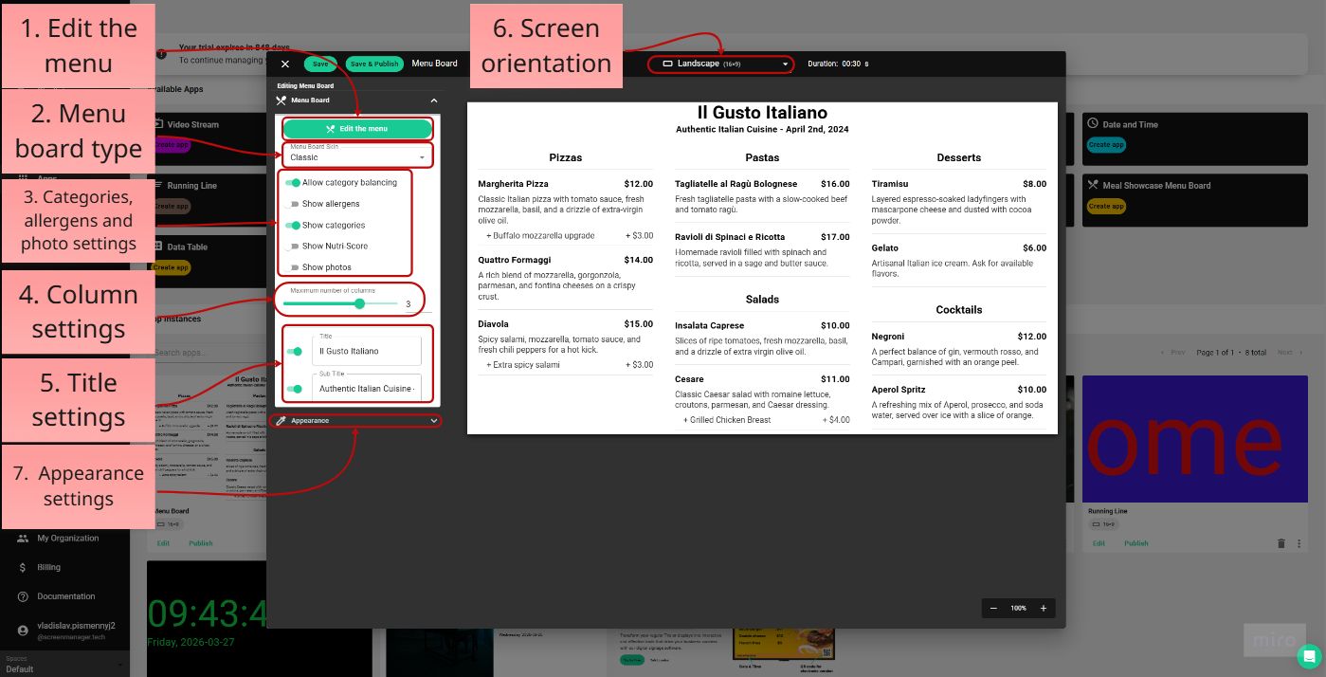Click the crossed-utensils Menu Board icon
Viewport: 1326px width, 677px height.
(281, 100)
